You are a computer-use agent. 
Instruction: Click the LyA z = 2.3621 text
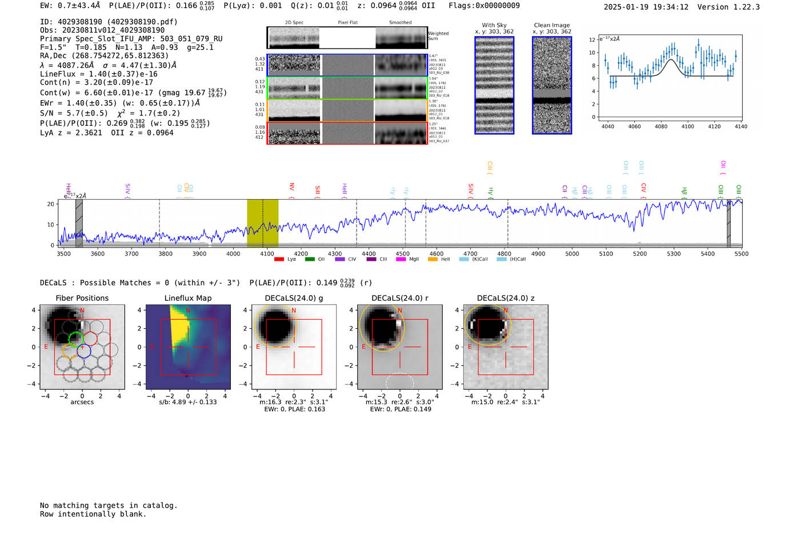(71, 133)
